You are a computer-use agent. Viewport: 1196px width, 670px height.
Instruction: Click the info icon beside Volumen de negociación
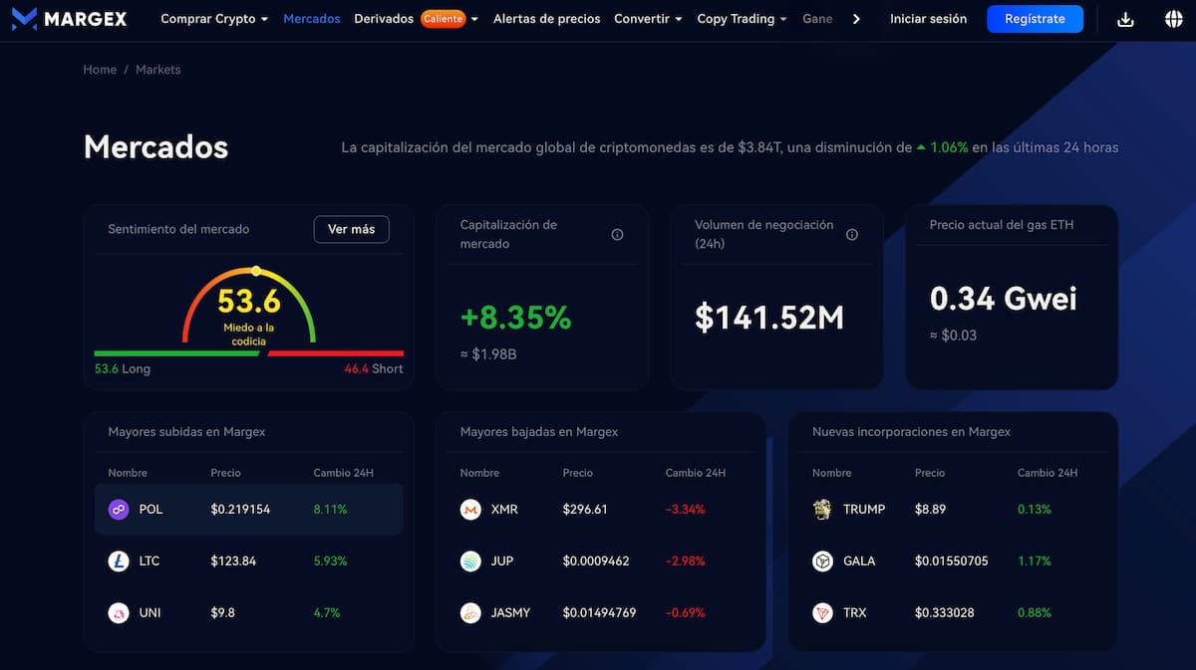pos(852,234)
